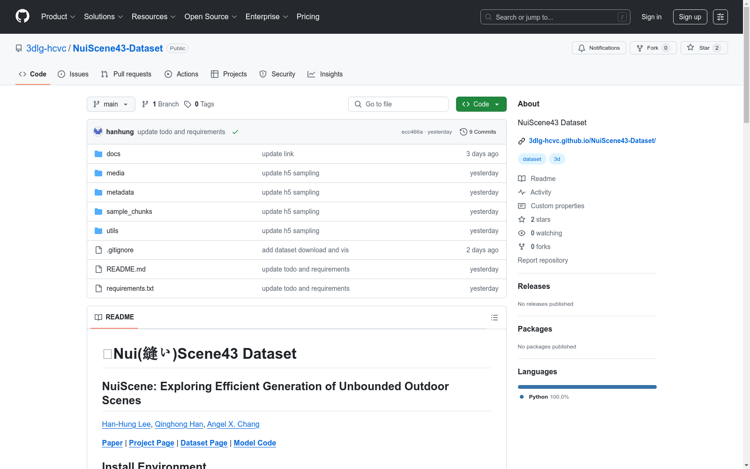
Task: Open the Dataset Page link
Action: pos(204,443)
